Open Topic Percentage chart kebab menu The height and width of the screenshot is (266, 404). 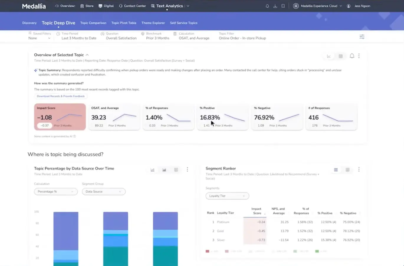click(187, 170)
